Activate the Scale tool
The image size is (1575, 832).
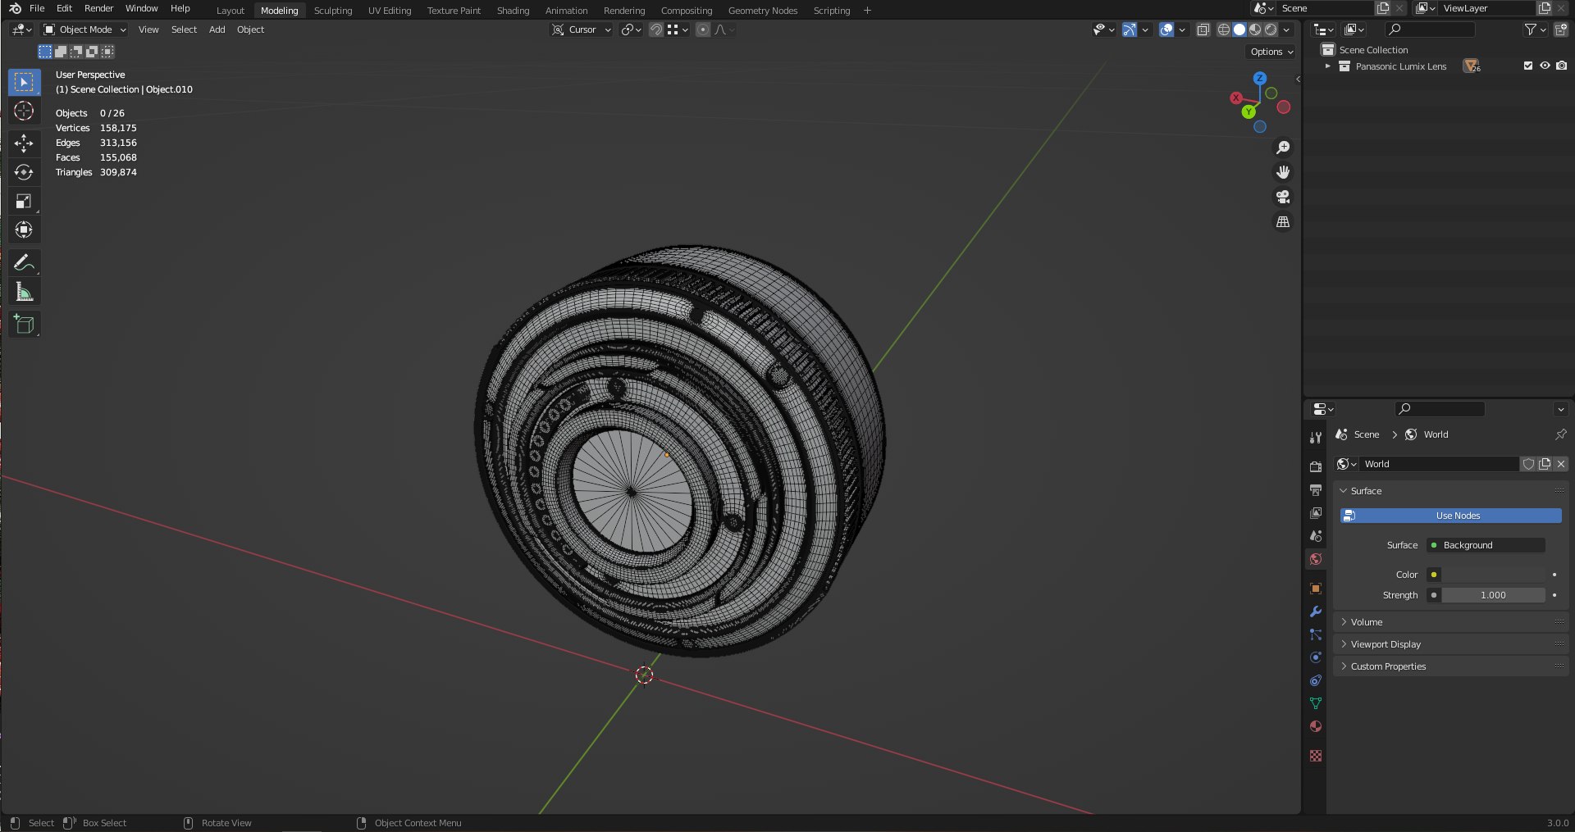(24, 201)
